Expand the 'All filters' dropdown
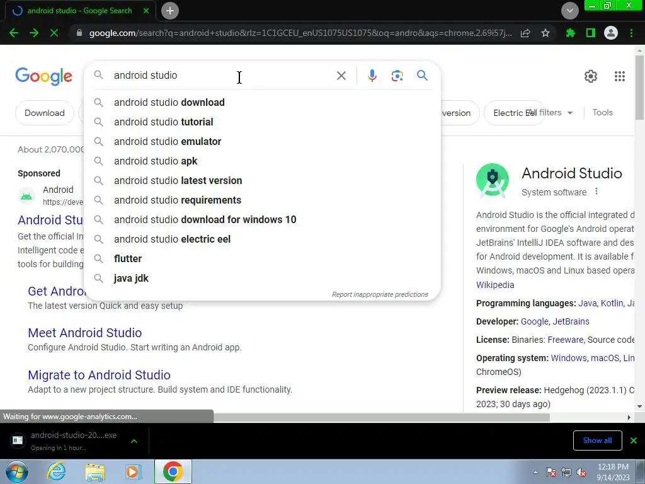The height and width of the screenshot is (484, 645). click(x=551, y=112)
